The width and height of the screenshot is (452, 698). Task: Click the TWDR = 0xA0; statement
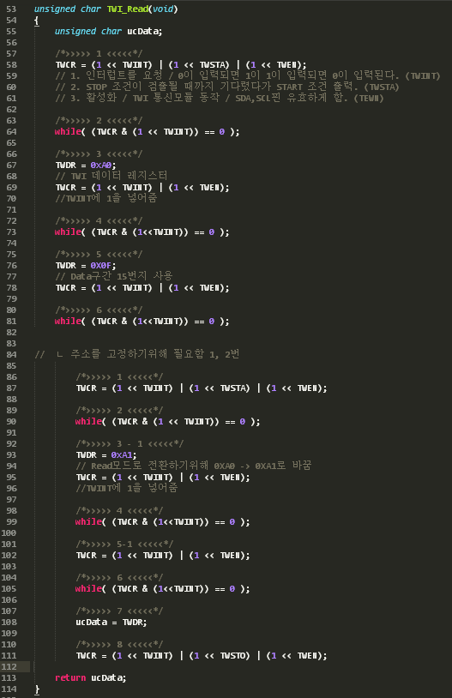pos(86,165)
